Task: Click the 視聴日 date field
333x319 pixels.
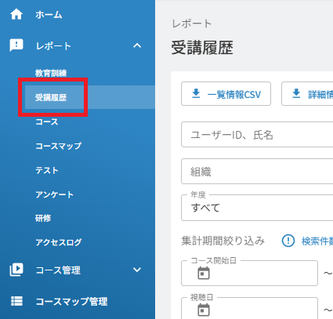Action: (x=249, y=308)
